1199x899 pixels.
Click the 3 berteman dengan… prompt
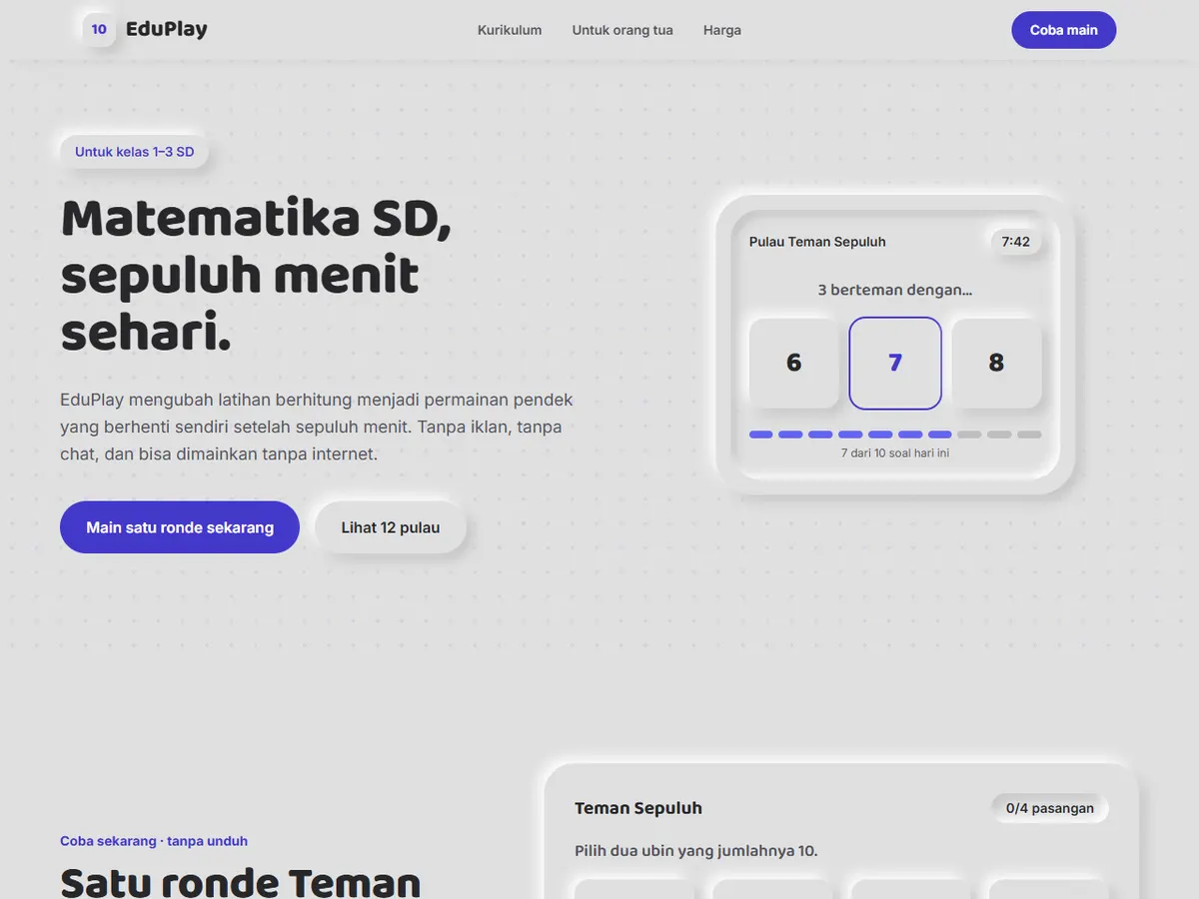coord(895,291)
